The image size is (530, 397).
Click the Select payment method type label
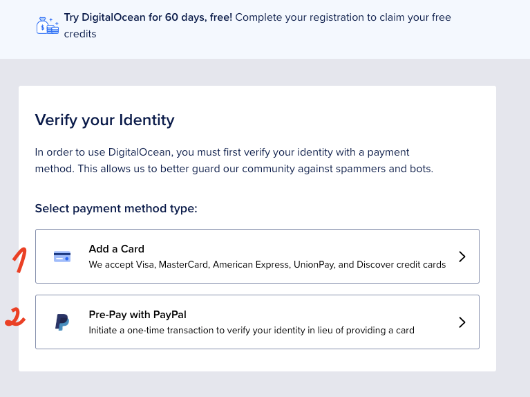116,208
